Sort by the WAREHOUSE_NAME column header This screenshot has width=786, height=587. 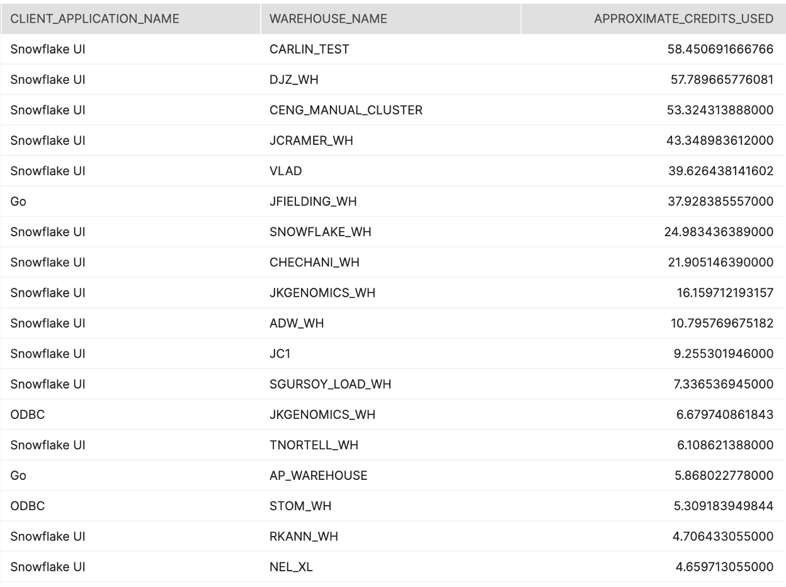[x=328, y=19]
